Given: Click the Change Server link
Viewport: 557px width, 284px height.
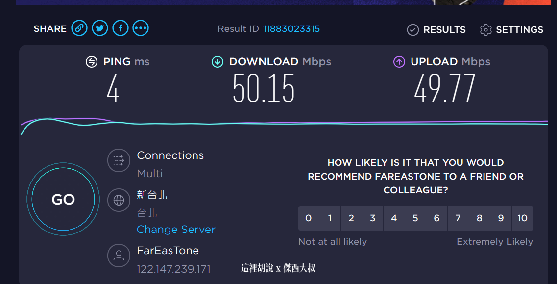Looking at the screenshot, I should pyautogui.click(x=176, y=229).
